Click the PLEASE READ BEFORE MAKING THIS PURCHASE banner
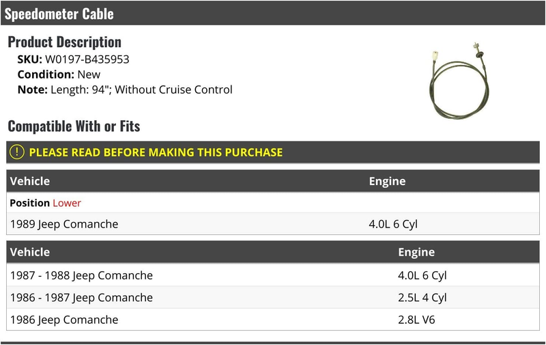The width and height of the screenshot is (546, 345). tap(273, 152)
